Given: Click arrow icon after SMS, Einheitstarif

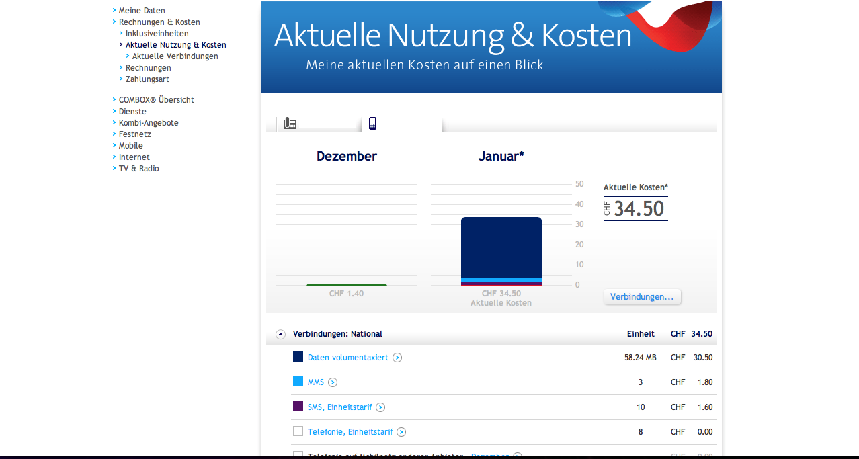Looking at the screenshot, I should 380,407.
